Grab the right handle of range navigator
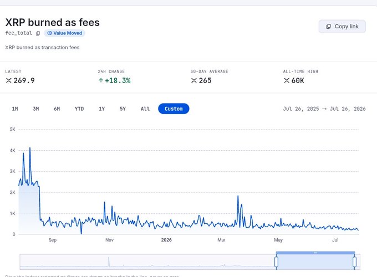Viewport: 377px width, 277px height. (354, 262)
